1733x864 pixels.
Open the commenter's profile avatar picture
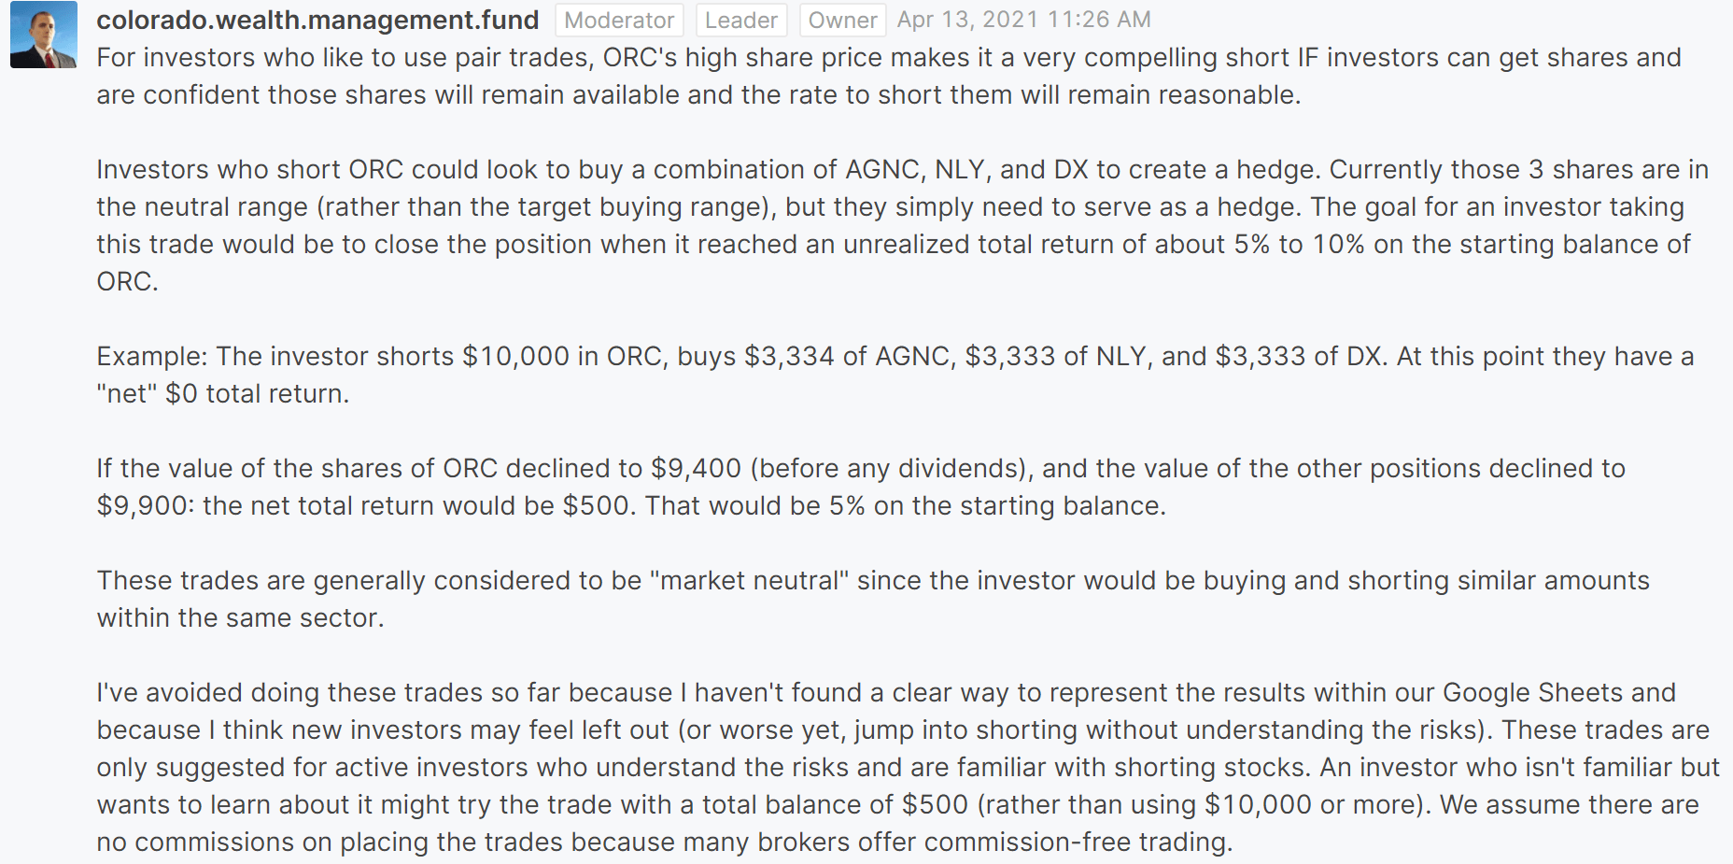click(x=44, y=35)
